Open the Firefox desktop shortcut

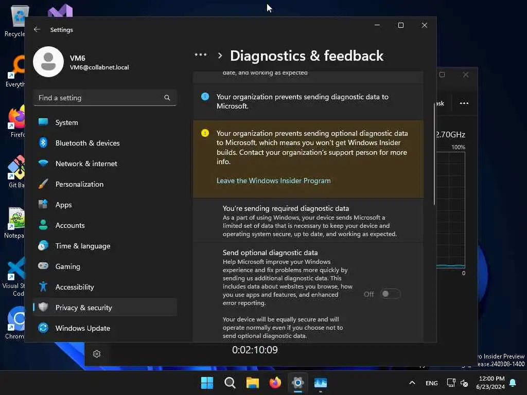tap(16, 121)
